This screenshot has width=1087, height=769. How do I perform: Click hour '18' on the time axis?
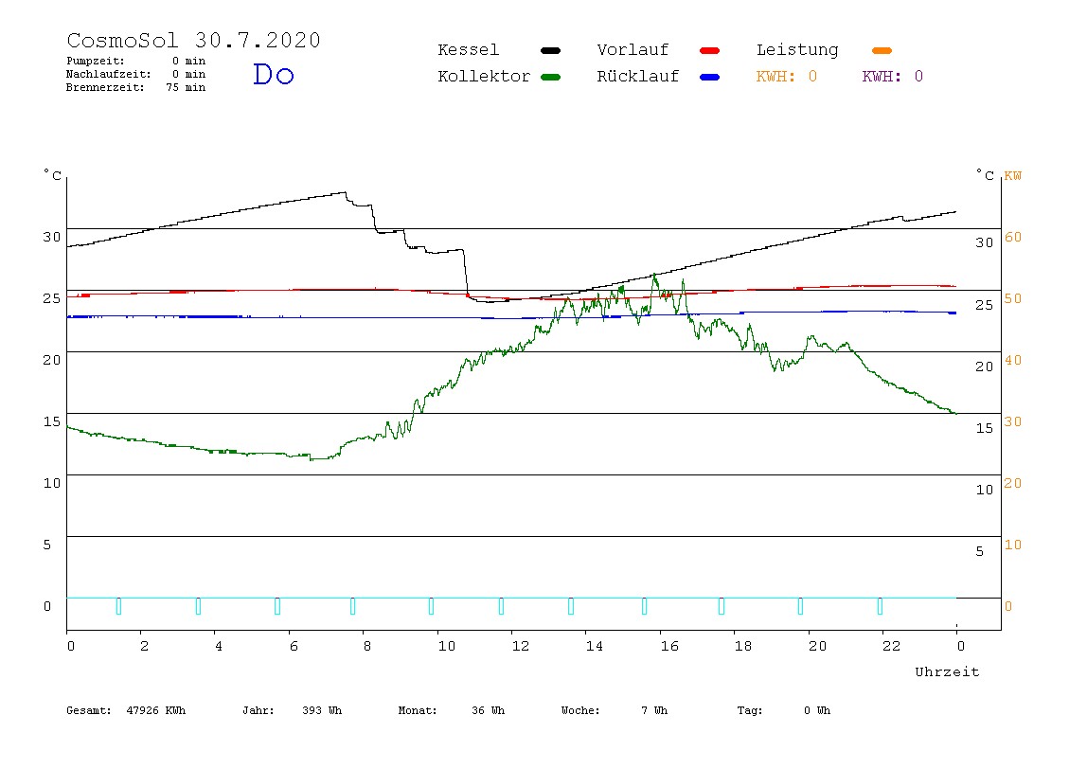(x=743, y=646)
